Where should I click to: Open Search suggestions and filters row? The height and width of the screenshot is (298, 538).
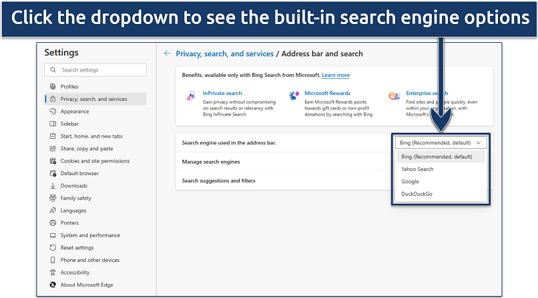click(218, 180)
